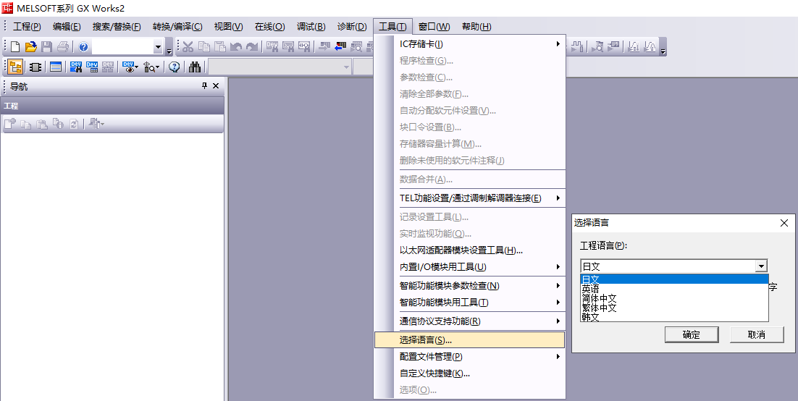The image size is (798, 401).
Task: Click 以太网适配器模块设置工具 menu item
Action: [x=461, y=250]
